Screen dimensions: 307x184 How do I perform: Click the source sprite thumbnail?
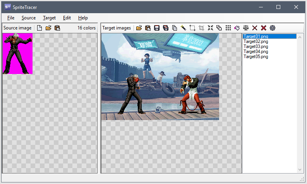[x=17, y=53]
